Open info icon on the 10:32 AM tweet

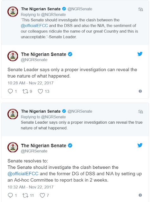tap(140, 195)
